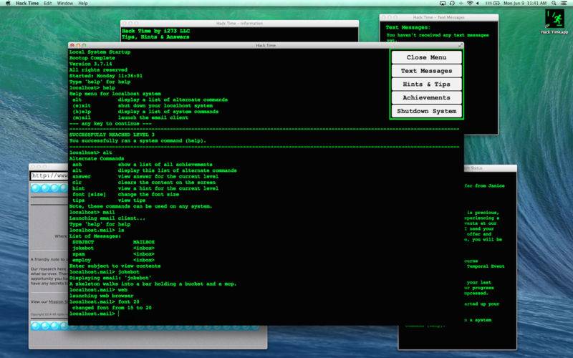This screenshot has width=573, height=358.
Task: Open Notification Center list icon
Action: [x=564, y=3]
